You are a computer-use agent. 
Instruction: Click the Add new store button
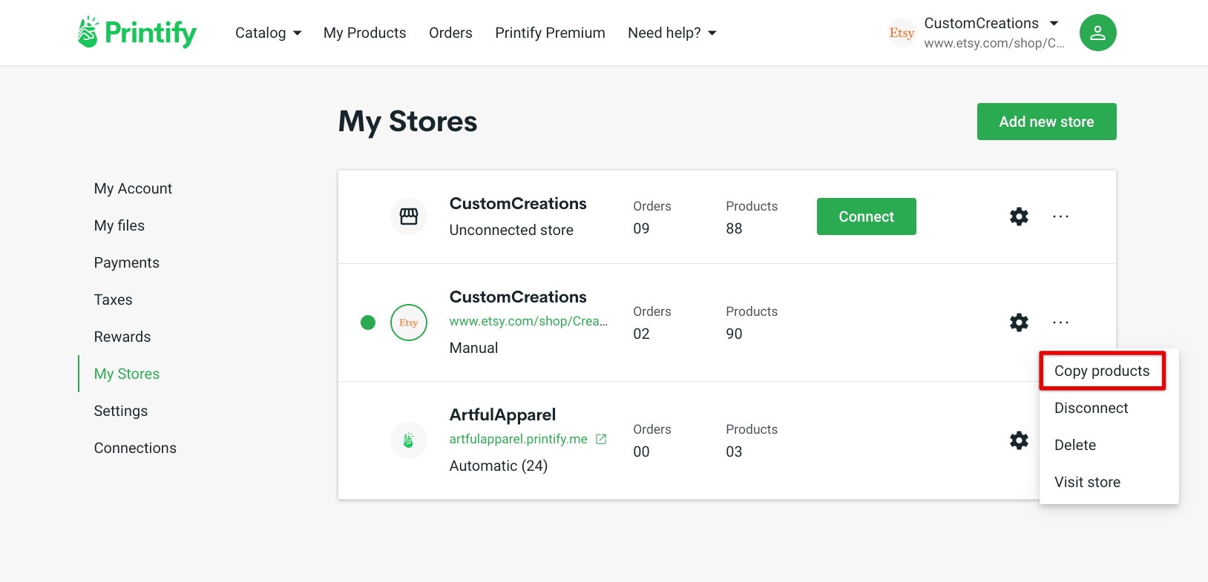(x=1046, y=122)
